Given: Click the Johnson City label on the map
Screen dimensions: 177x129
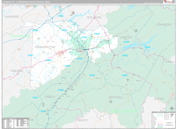Looking at the screenshot, I should click(x=86, y=49).
